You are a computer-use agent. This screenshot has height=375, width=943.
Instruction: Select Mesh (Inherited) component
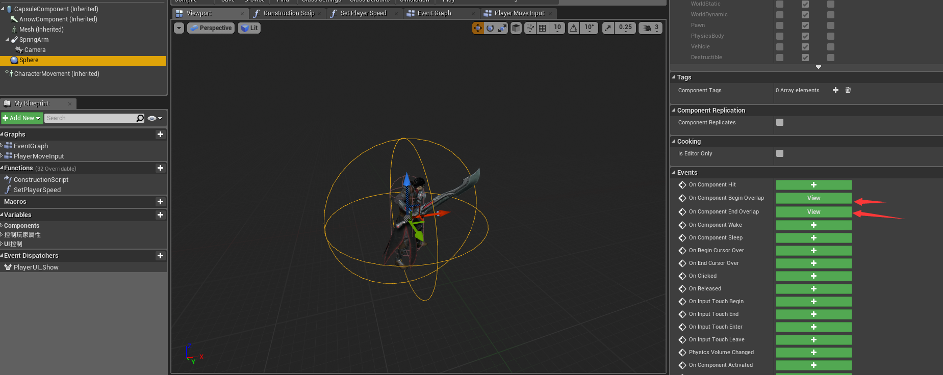41,30
